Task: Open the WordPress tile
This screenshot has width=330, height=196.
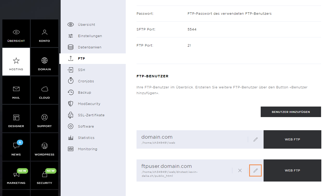Action: [x=44, y=147]
